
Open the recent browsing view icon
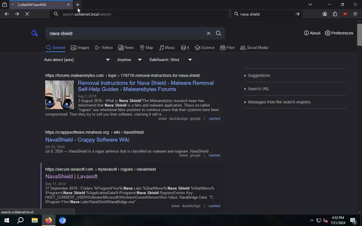[x=5, y=5]
